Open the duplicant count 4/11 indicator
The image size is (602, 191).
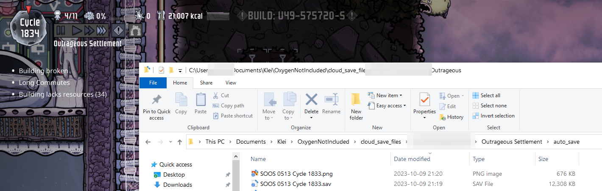(67, 16)
